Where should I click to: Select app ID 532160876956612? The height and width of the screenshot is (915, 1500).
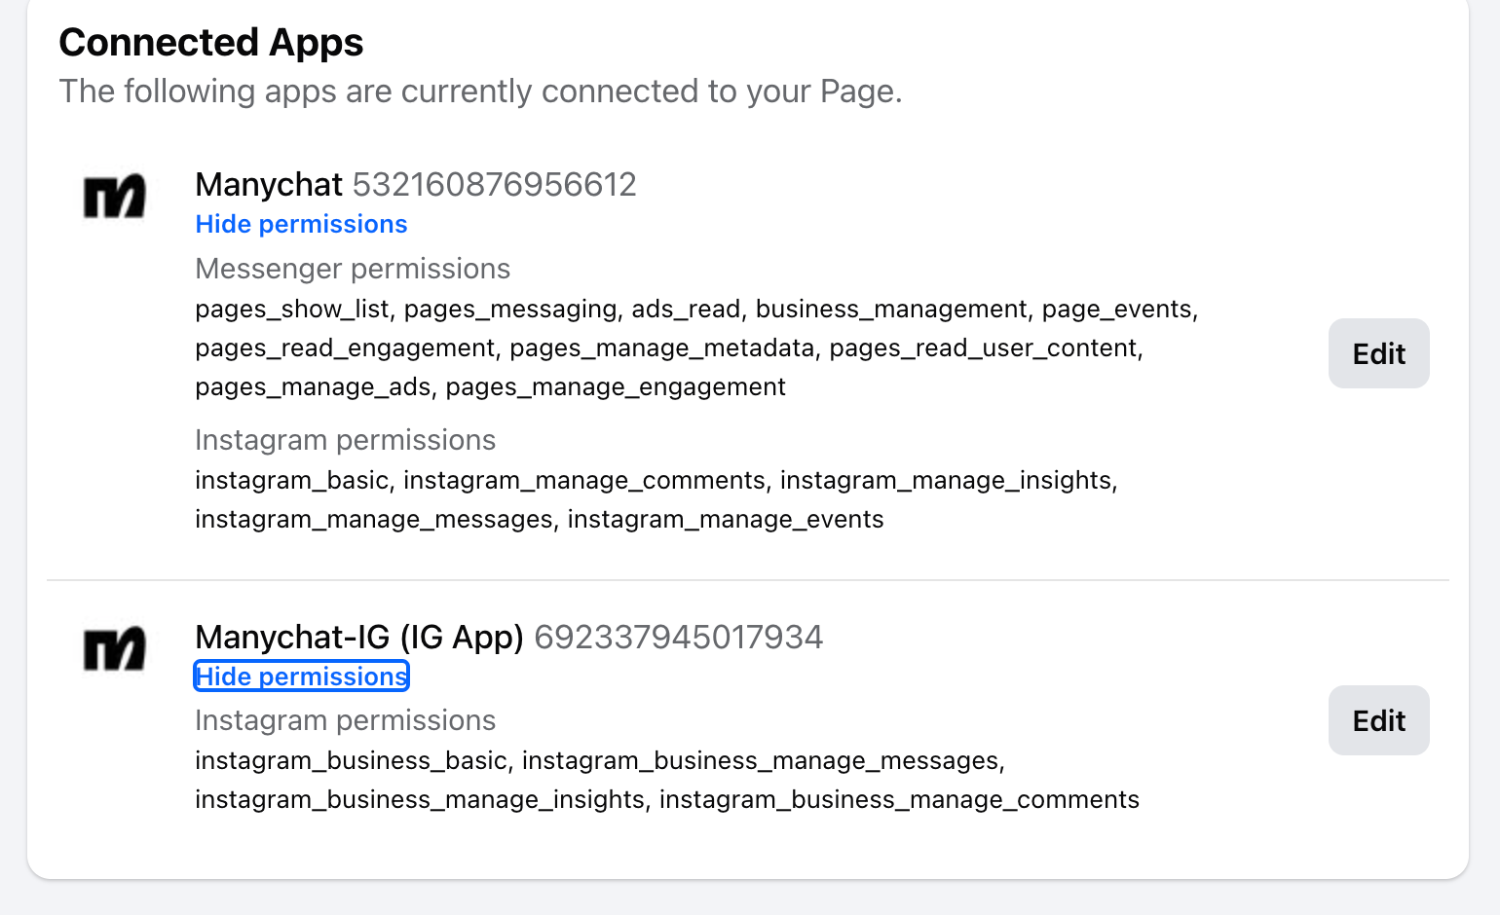coord(494,185)
